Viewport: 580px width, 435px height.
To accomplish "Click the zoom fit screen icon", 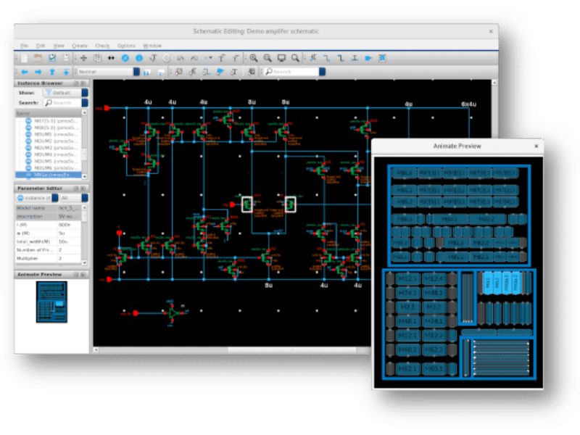I will click(281, 58).
